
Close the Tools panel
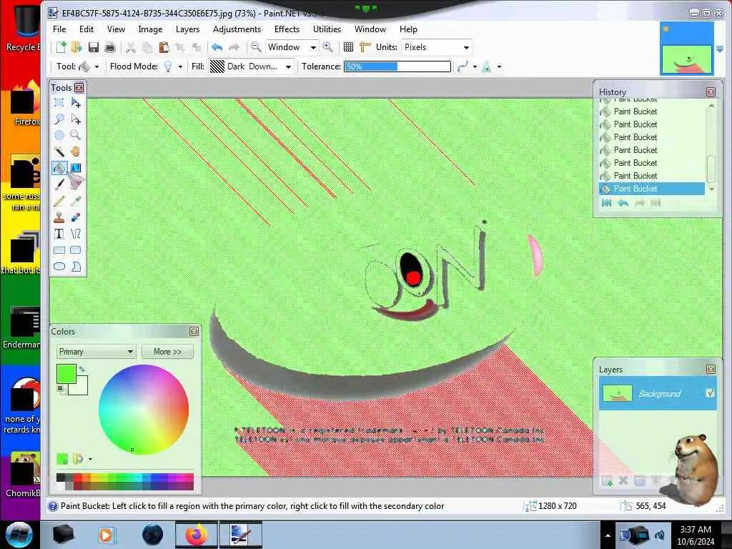79,87
